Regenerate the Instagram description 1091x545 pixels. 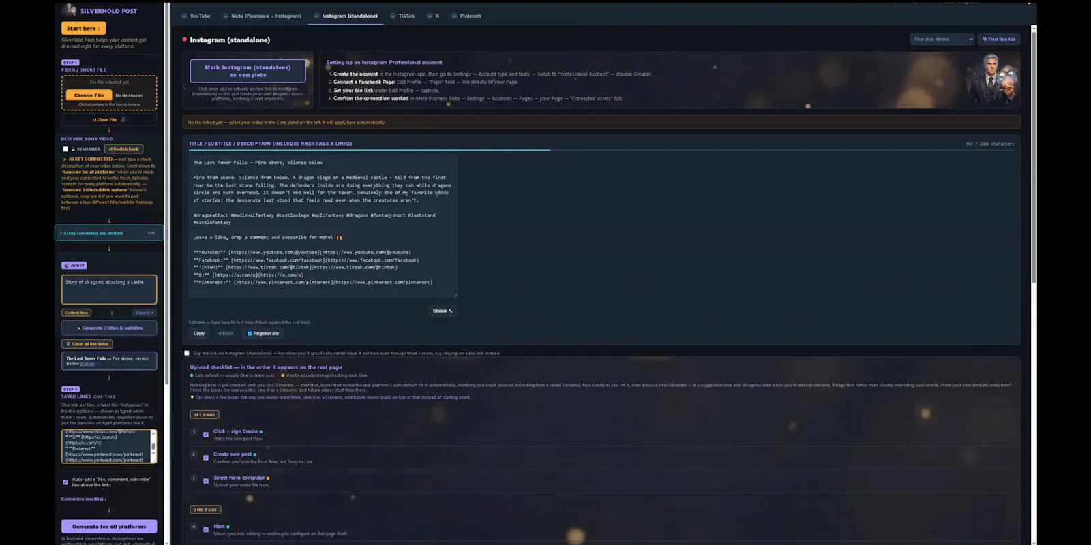point(263,333)
